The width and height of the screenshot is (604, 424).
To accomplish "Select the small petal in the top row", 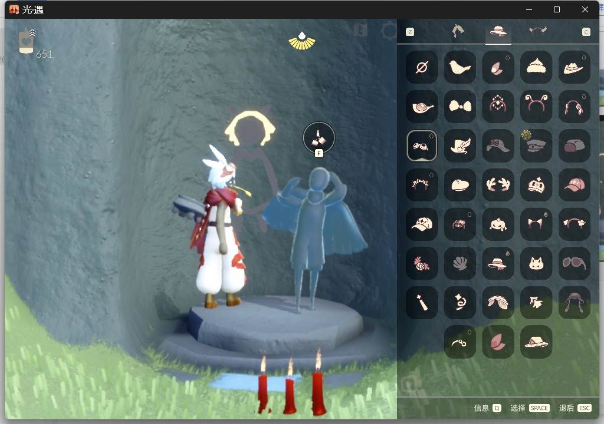I will (x=498, y=67).
